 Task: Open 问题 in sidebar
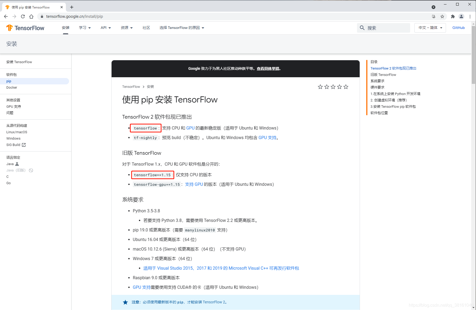click(10, 113)
